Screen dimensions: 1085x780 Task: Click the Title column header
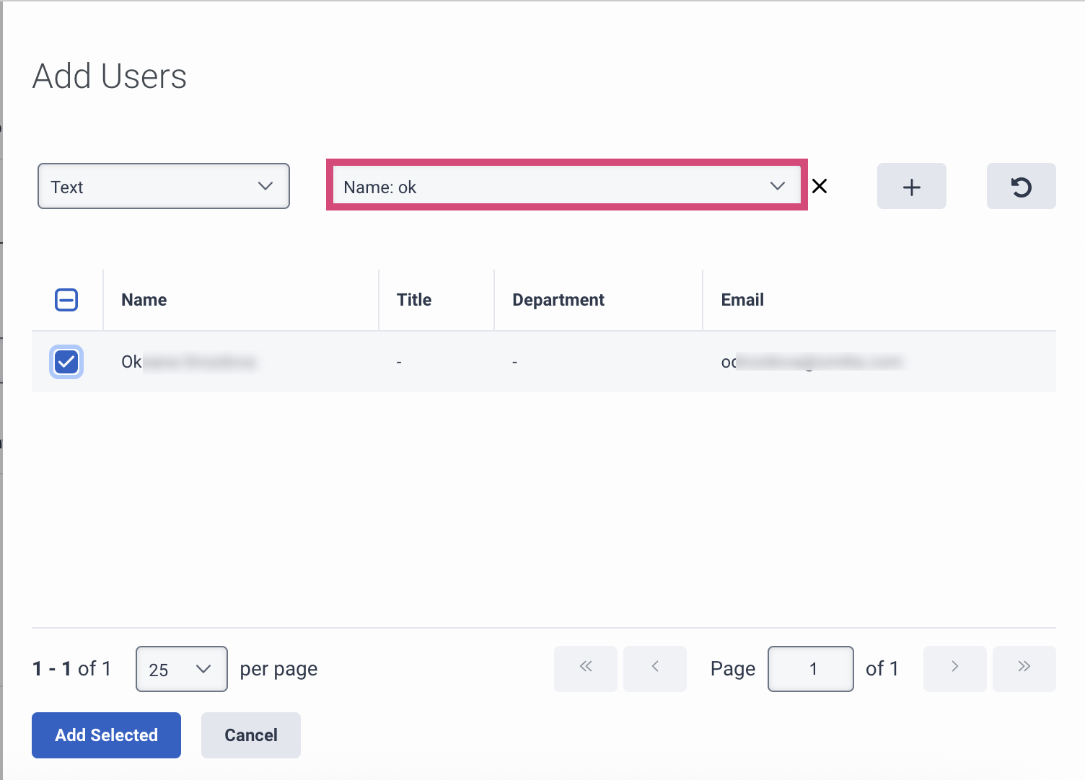pyautogui.click(x=414, y=300)
